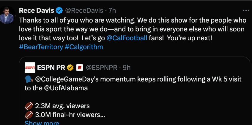Open the @ESPNPR handle
252x125 pixels.
pyautogui.click(x=101, y=68)
